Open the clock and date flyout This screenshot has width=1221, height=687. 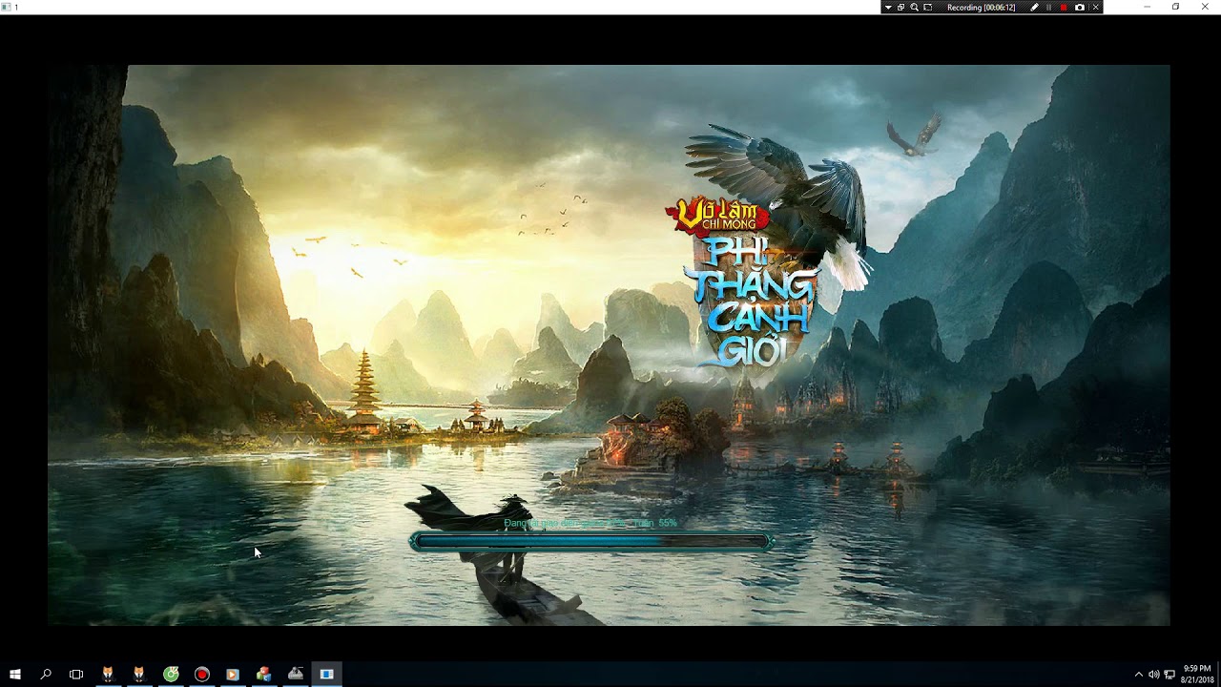1197,674
